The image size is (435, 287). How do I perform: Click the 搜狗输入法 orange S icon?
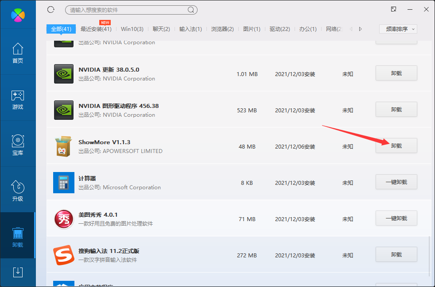[x=64, y=255]
